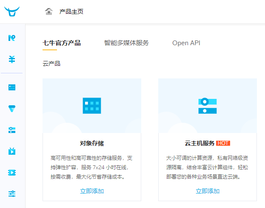Switch to the Open API tab
The height and width of the screenshot is (208, 265).
point(186,43)
